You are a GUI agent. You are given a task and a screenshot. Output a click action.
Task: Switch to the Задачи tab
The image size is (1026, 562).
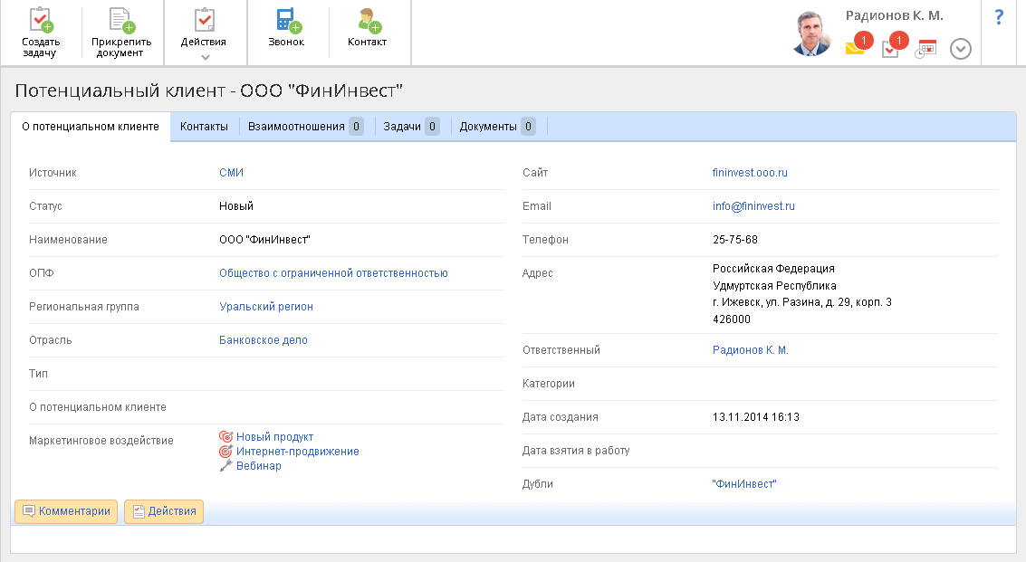[x=402, y=127]
